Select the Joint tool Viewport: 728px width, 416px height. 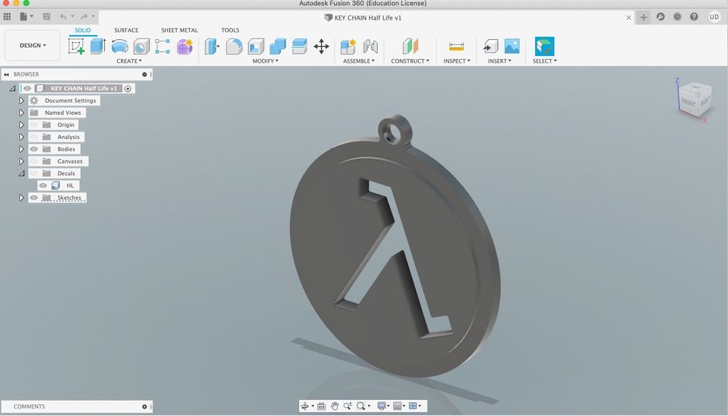(370, 47)
